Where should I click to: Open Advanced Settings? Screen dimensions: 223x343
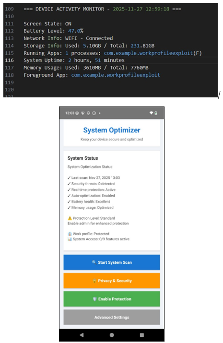tap(112, 317)
